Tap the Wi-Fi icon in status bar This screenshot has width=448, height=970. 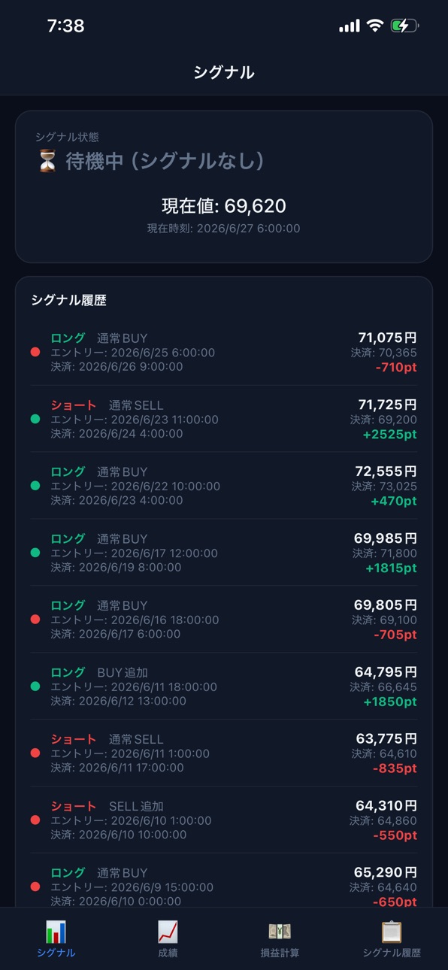coord(374,26)
